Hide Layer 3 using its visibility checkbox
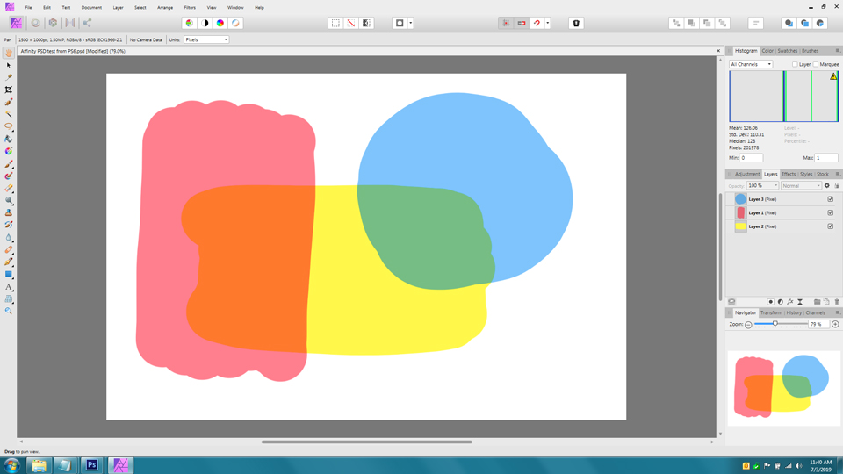The width and height of the screenshot is (843, 474). click(x=830, y=199)
